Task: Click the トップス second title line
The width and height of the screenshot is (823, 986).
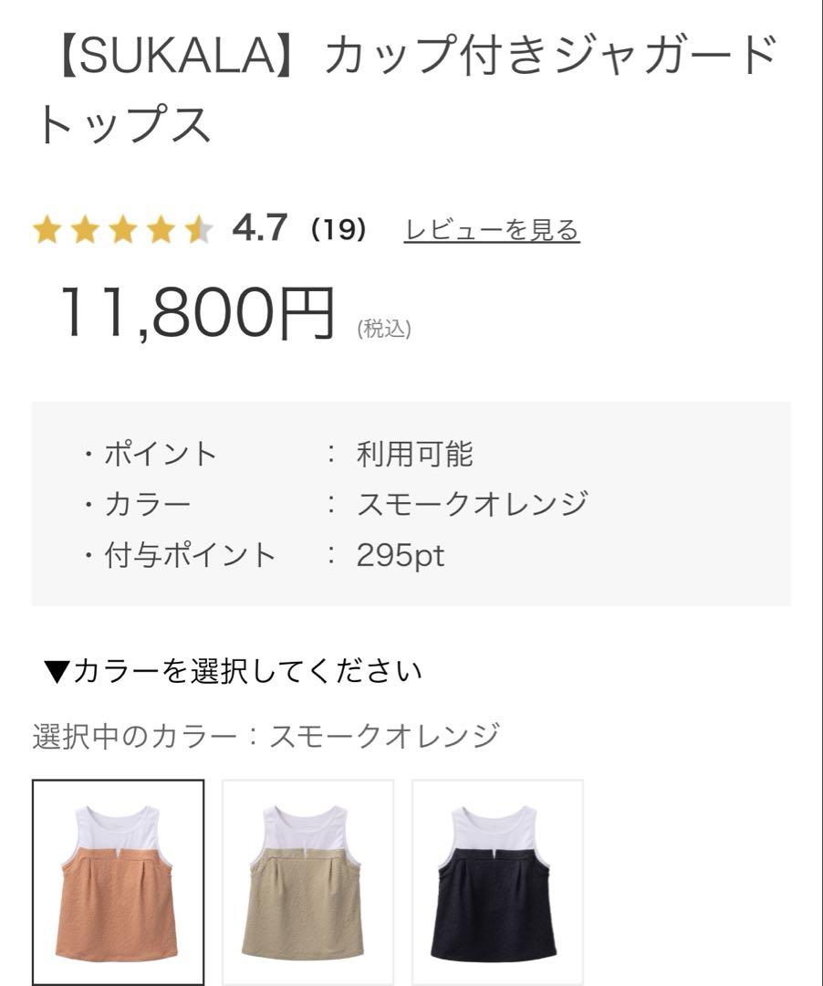Action: point(124,124)
